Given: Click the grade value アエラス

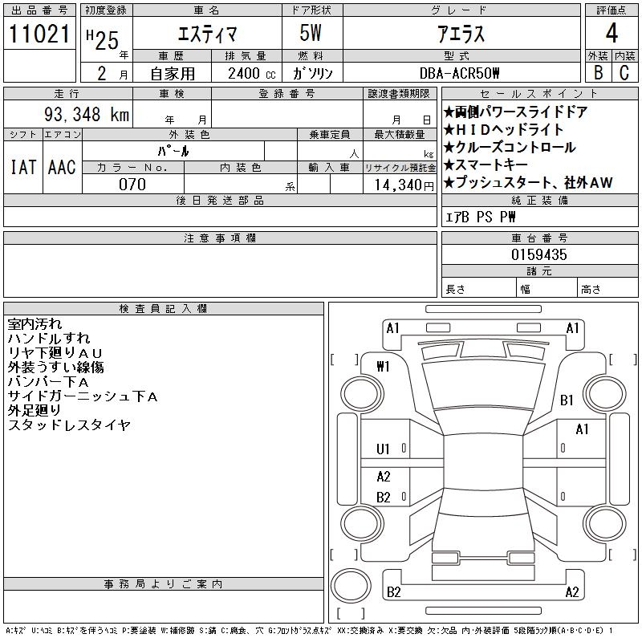Looking at the screenshot, I should [x=461, y=34].
